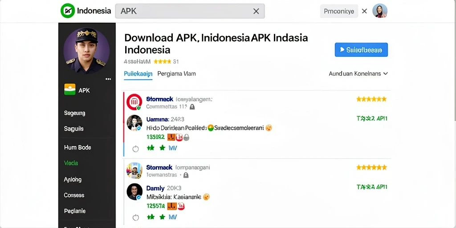Expand the Aunduan Konelnans dropdown
Screen dimensions: 456x228
pos(358,74)
